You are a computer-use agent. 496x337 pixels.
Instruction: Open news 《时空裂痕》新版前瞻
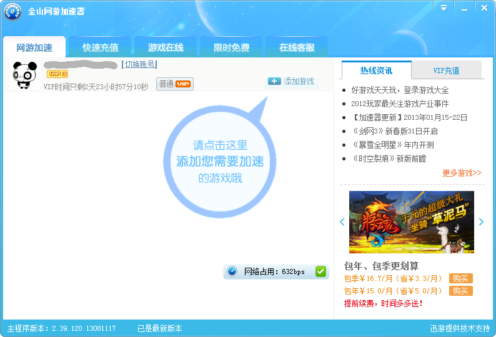pos(389,159)
